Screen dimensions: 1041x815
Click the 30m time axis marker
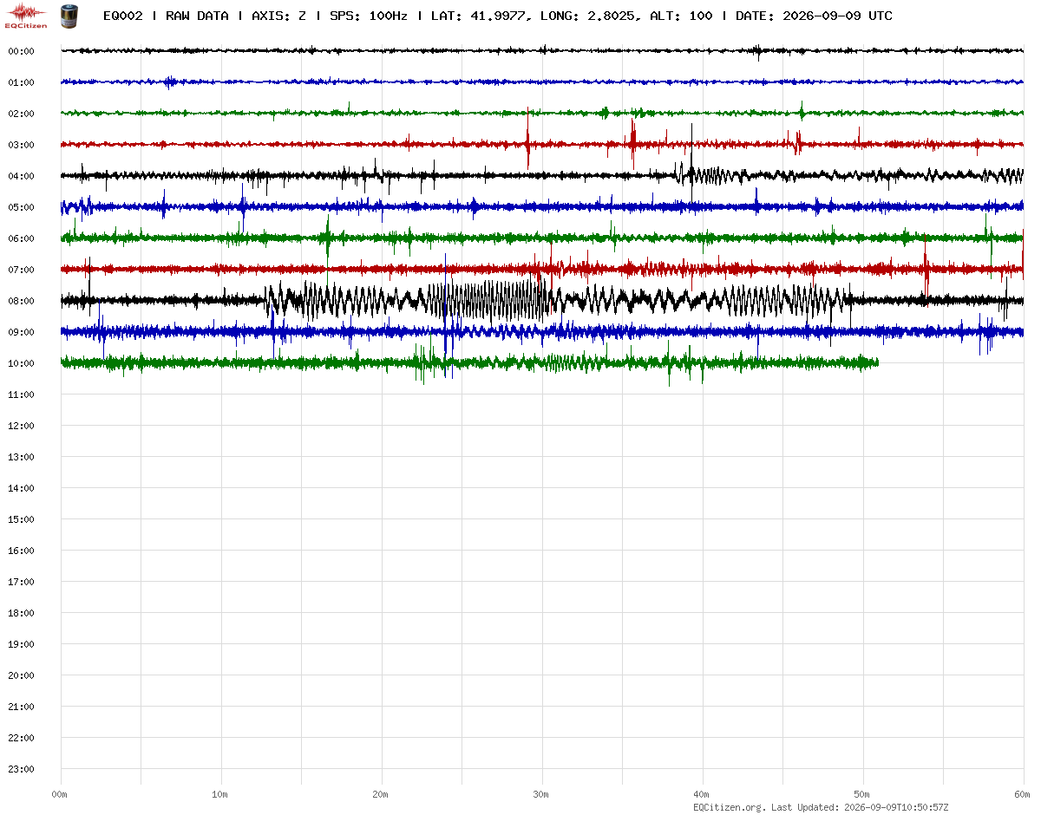[540, 794]
